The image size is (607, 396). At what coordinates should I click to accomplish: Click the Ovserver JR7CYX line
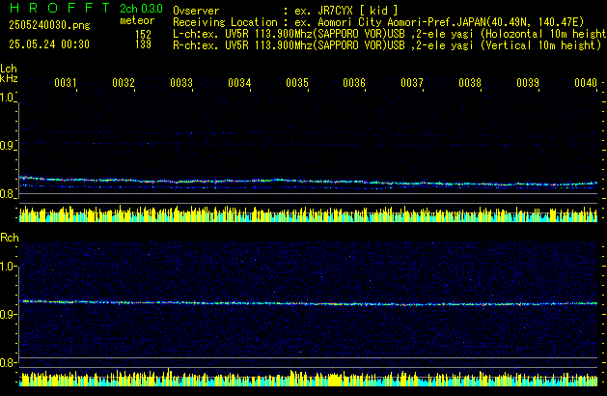286,11
